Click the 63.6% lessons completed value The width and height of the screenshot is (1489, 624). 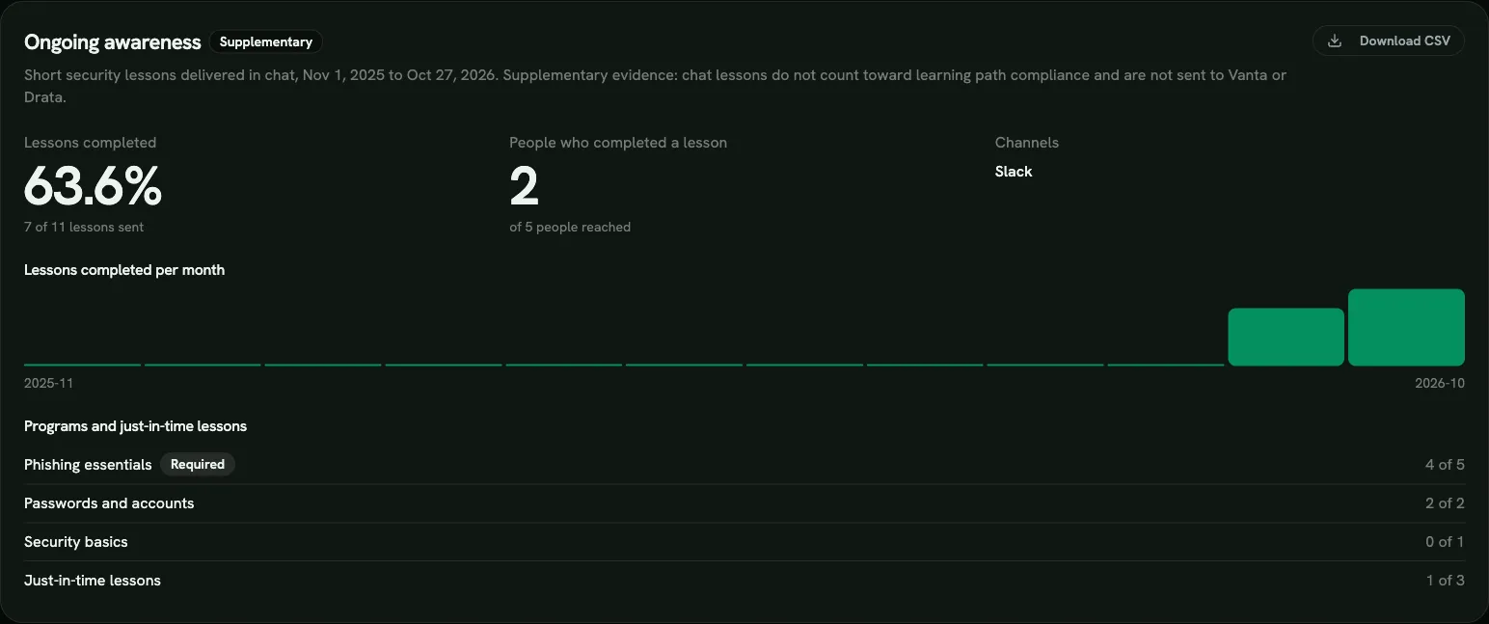[x=93, y=185]
